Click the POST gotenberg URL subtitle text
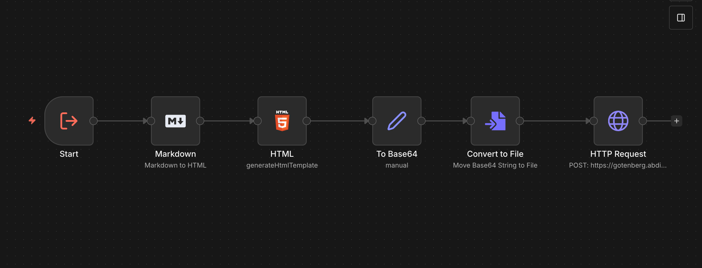 tap(618, 165)
